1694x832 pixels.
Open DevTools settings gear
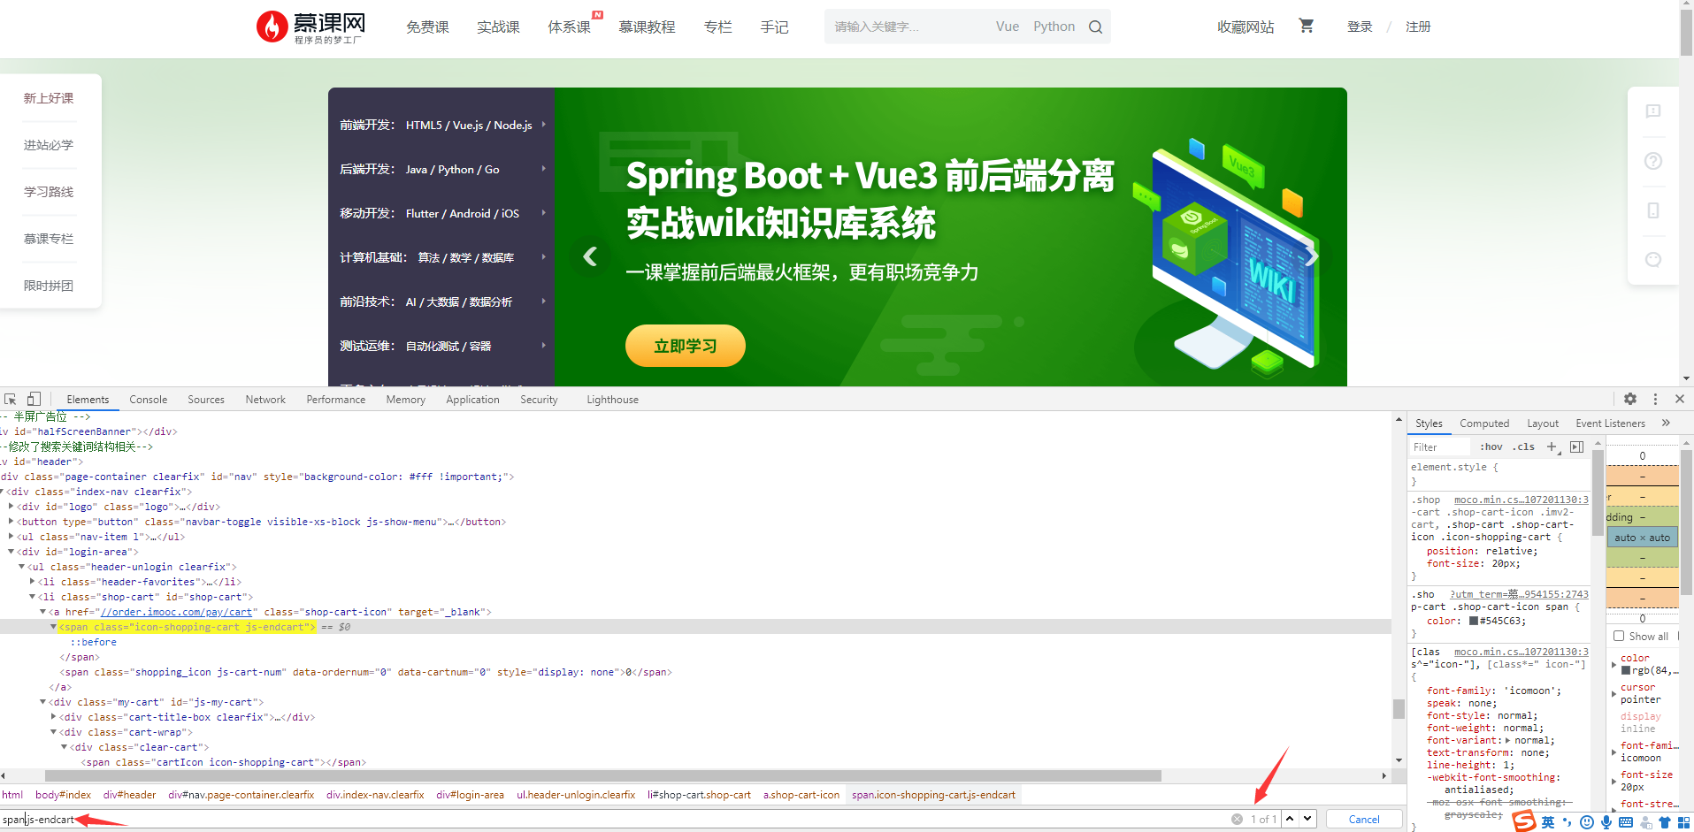pos(1630,399)
